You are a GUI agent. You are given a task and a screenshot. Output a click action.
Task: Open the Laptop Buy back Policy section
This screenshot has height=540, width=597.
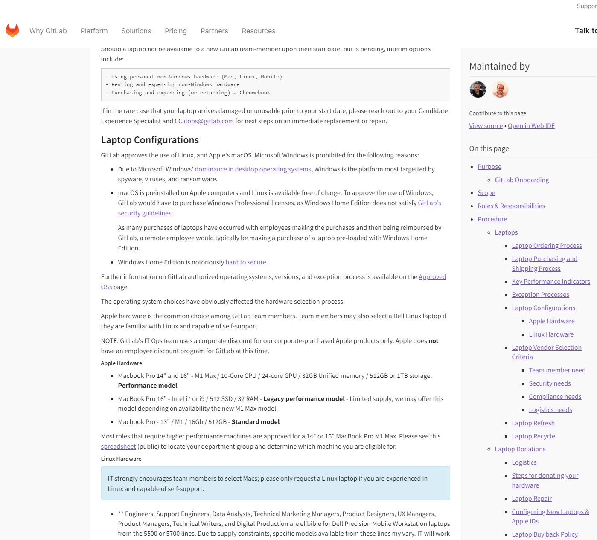point(545,534)
